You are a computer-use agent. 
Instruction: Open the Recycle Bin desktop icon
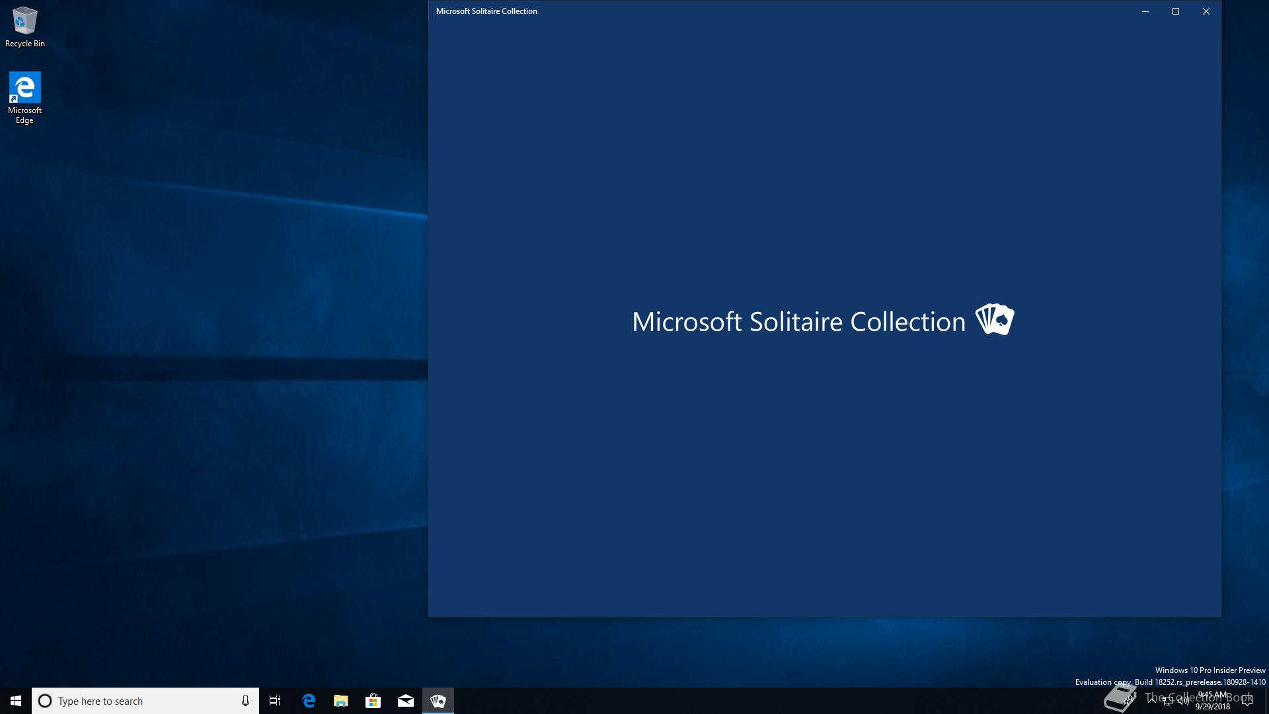click(x=25, y=27)
